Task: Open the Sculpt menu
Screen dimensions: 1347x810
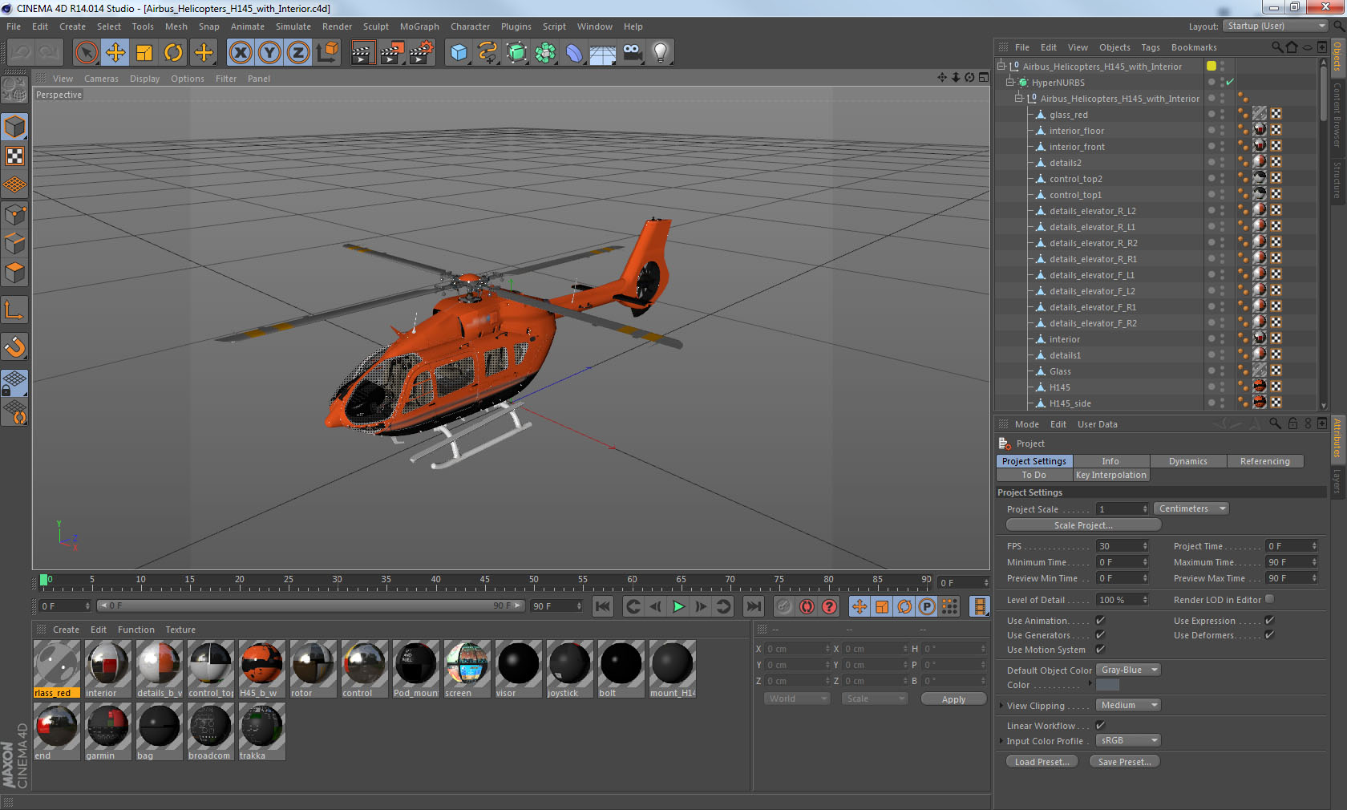Action: coord(376,26)
